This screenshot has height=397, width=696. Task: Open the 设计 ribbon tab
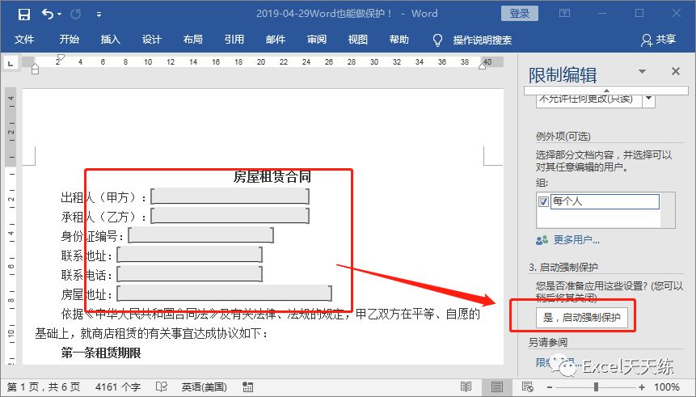(151, 40)
